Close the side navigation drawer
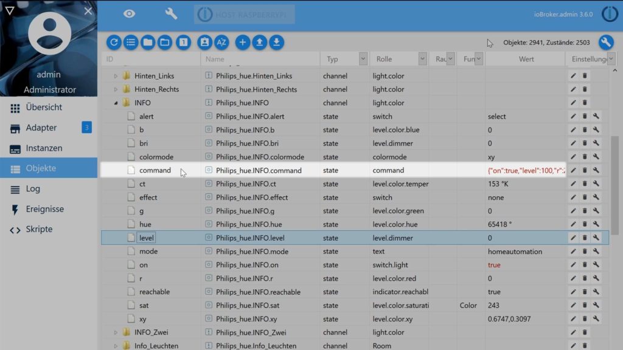623x350 pixels. point(88,11)
